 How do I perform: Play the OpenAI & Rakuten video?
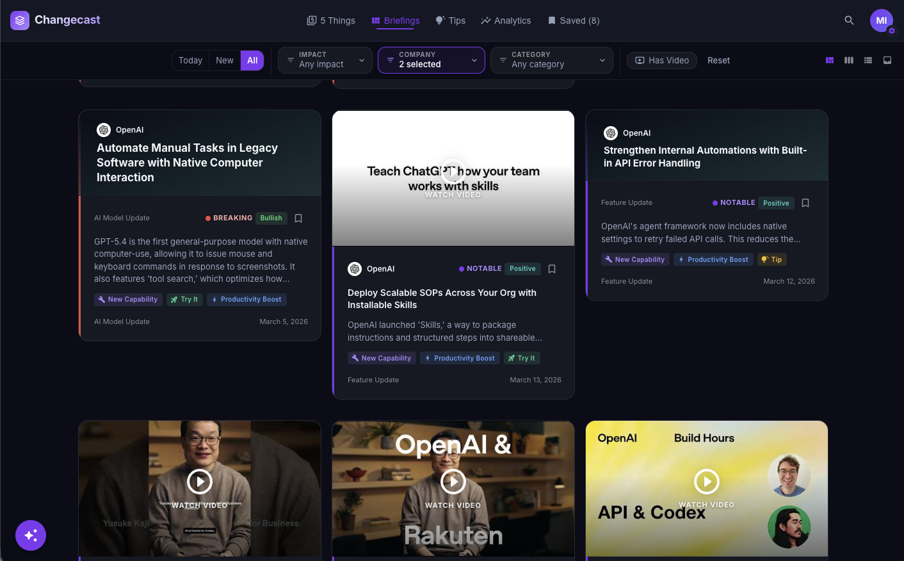click(453, 482)
